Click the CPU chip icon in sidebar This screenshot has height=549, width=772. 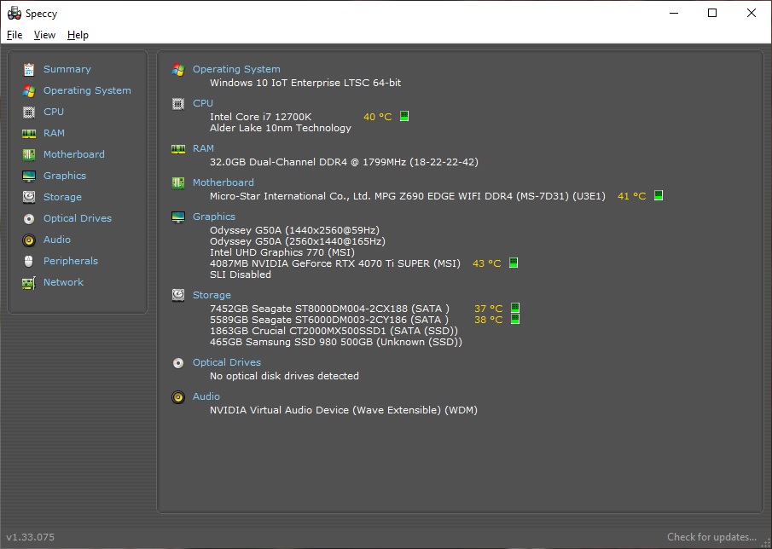[29, 113]
